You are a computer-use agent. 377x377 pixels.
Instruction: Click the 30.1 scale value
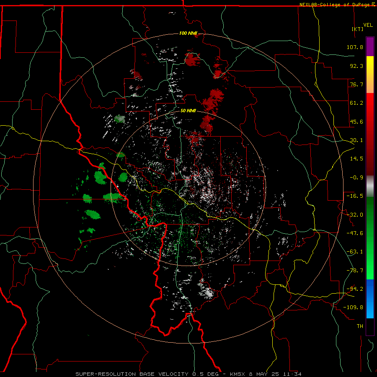356,140
